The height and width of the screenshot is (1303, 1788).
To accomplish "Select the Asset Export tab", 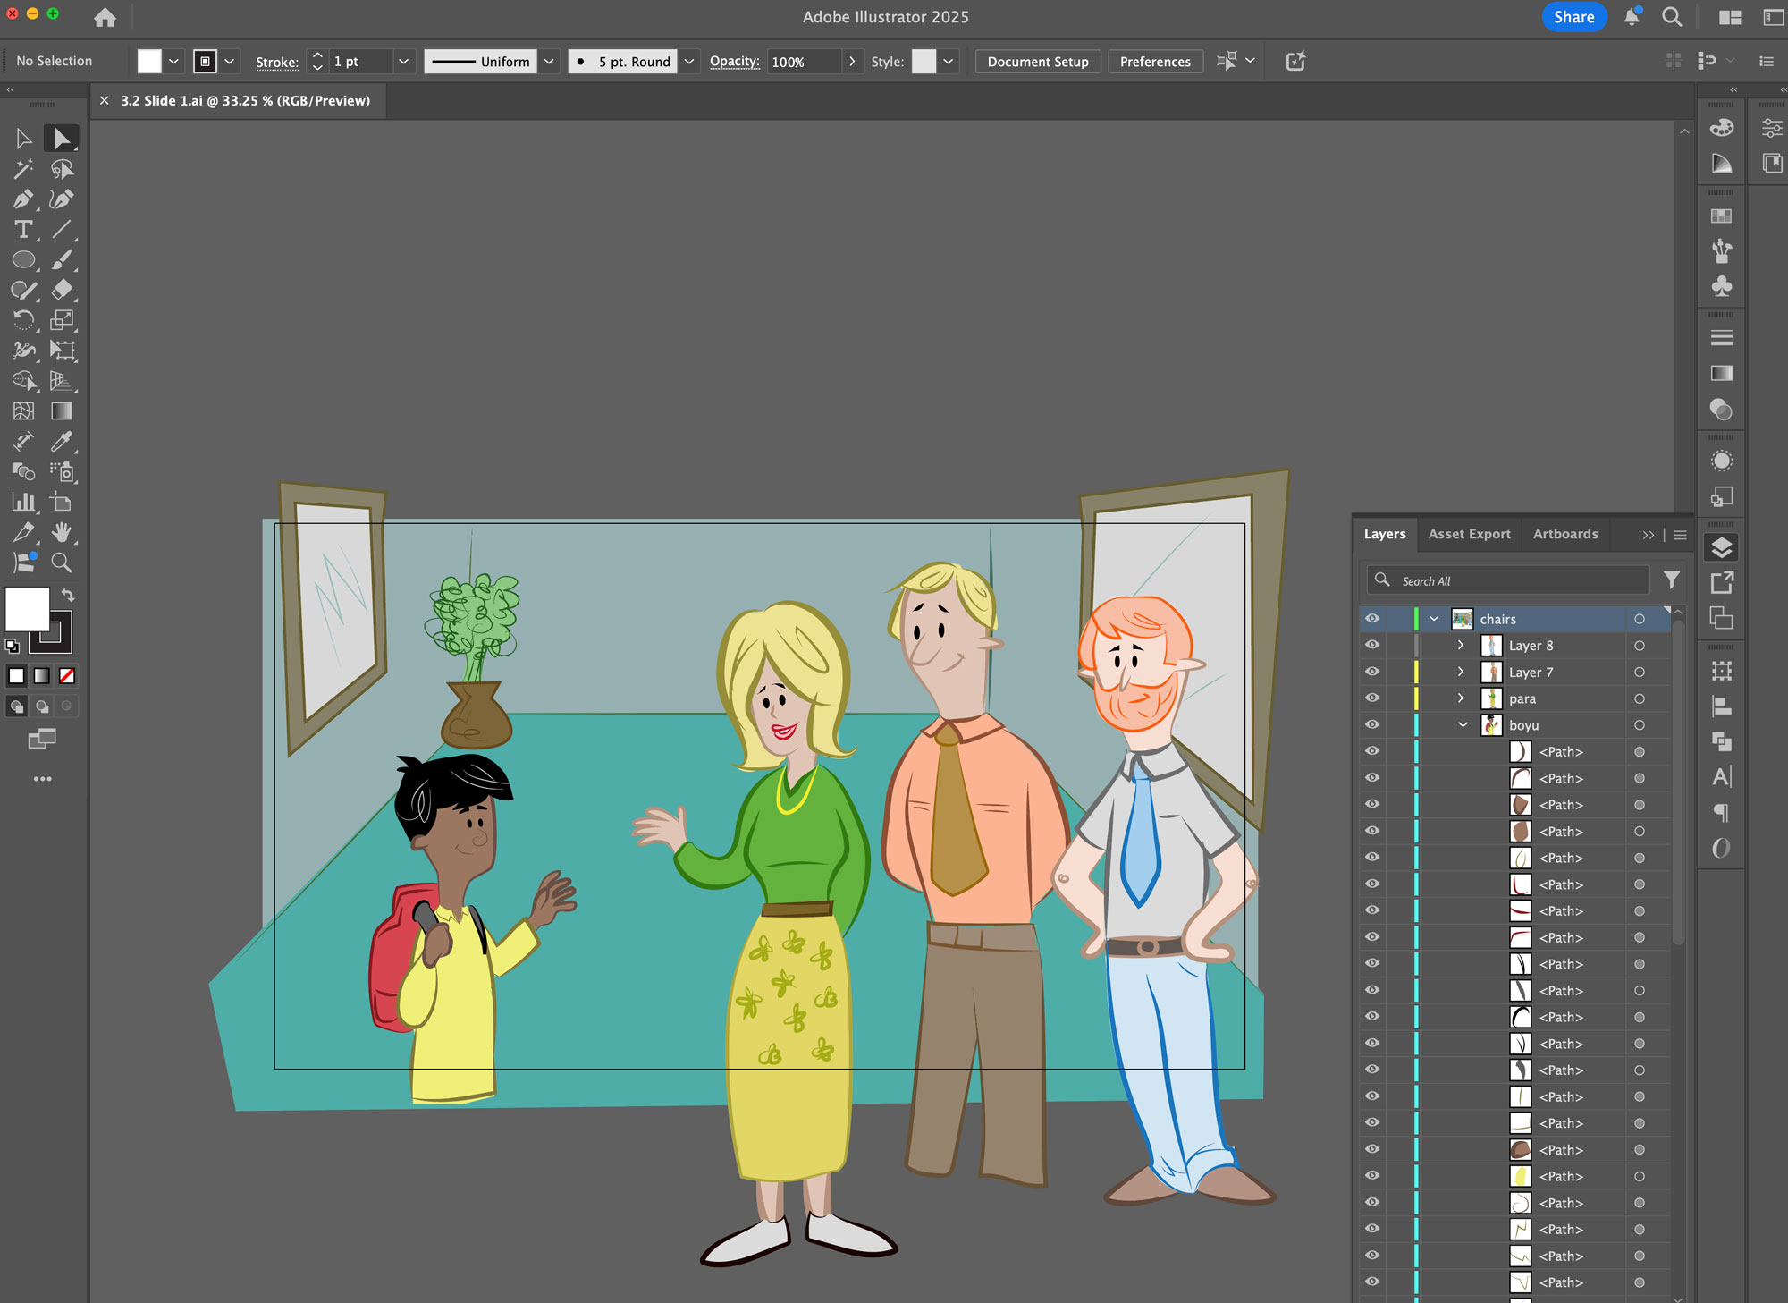I will tap(1469, 534).
